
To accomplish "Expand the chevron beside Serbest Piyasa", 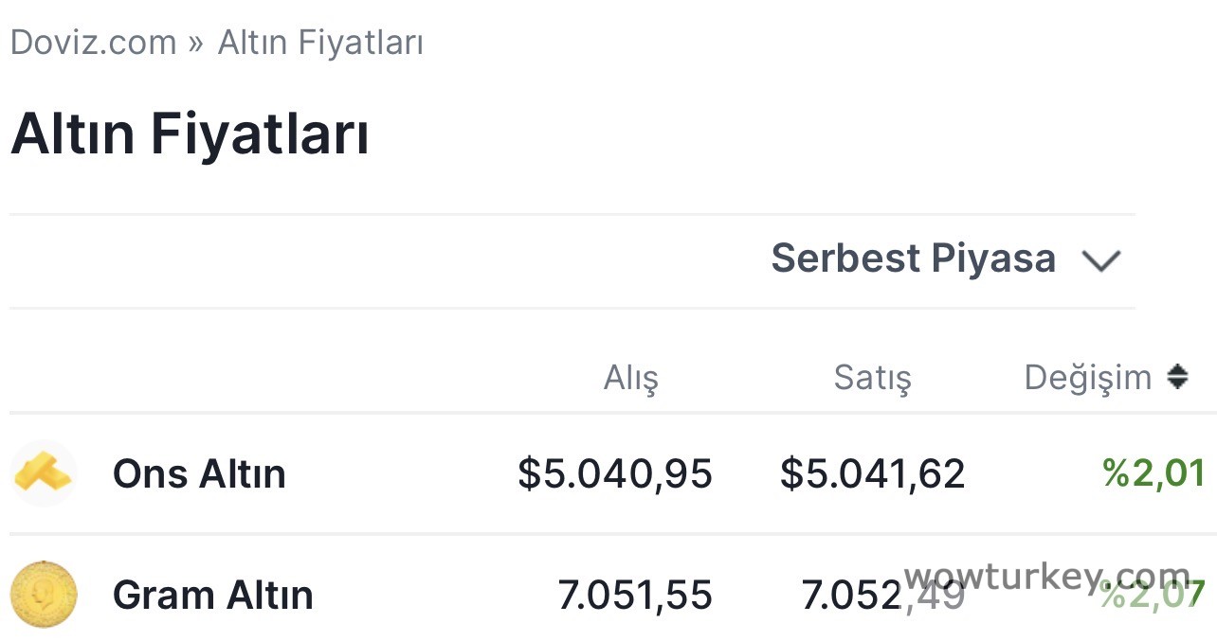I will (x=1101, y=260).
